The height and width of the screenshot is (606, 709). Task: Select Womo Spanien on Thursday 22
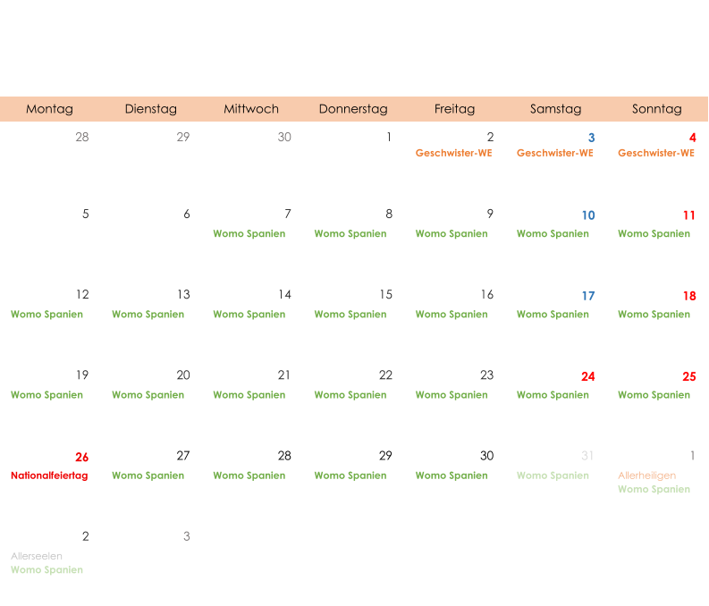(350, 395)
